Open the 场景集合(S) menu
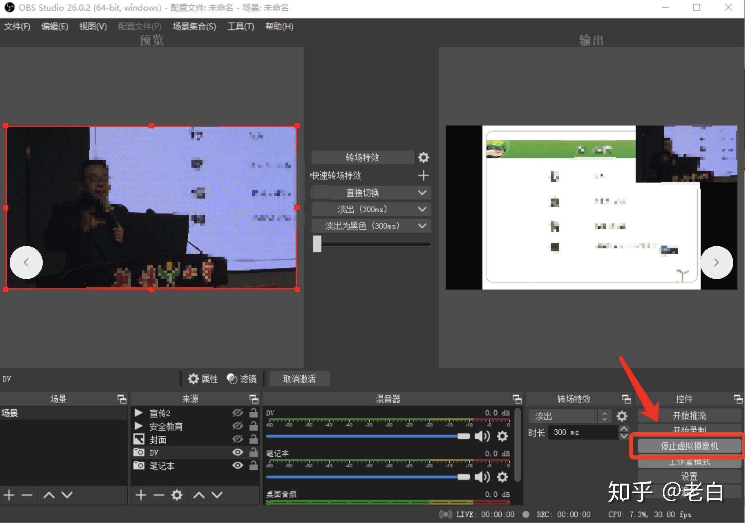This screenshot has height=523, width=745. point(194,27)
